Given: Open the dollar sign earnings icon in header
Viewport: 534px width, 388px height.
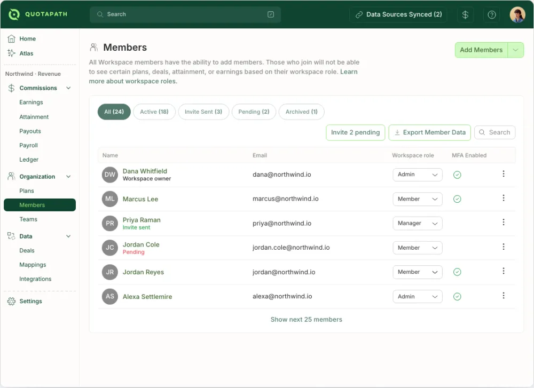Looking at the screenshot, I should coord(465,14).
